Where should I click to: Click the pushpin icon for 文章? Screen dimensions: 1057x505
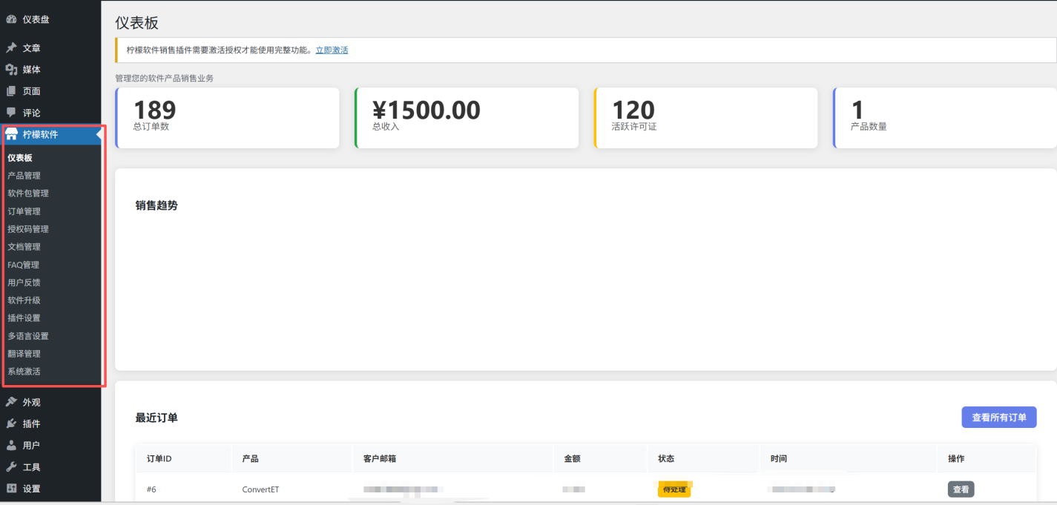point(11,48)
